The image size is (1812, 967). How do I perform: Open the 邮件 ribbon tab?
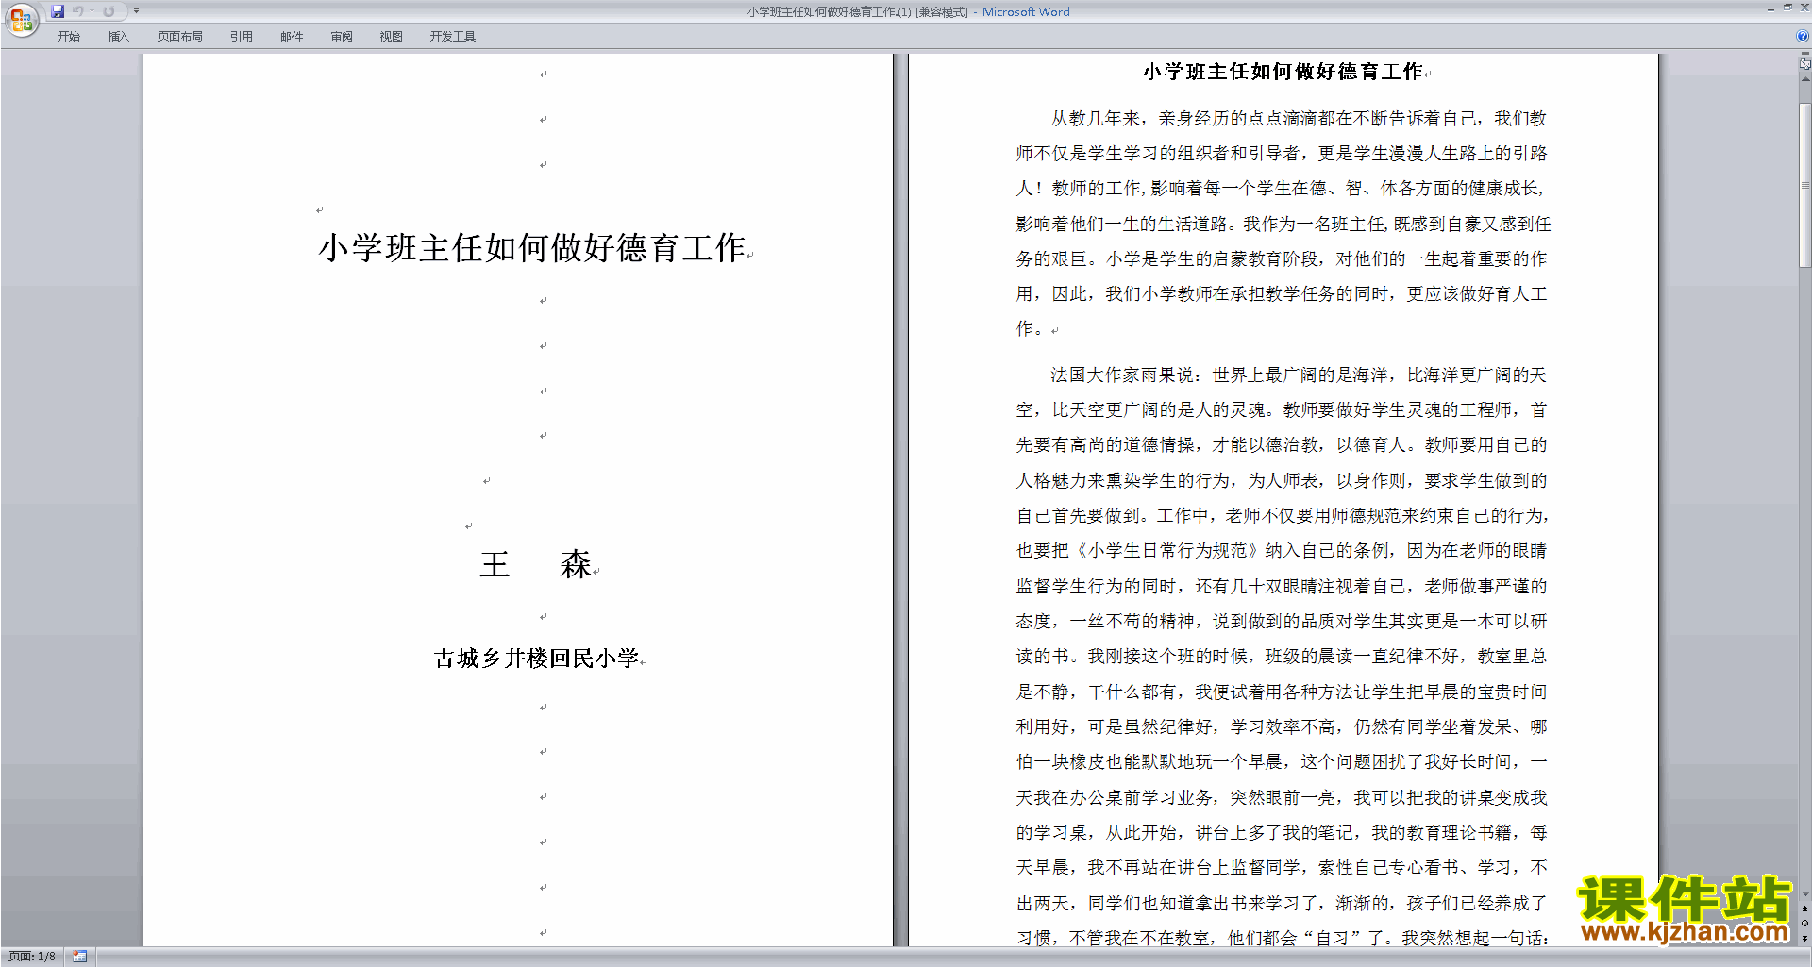pos(292,37)
